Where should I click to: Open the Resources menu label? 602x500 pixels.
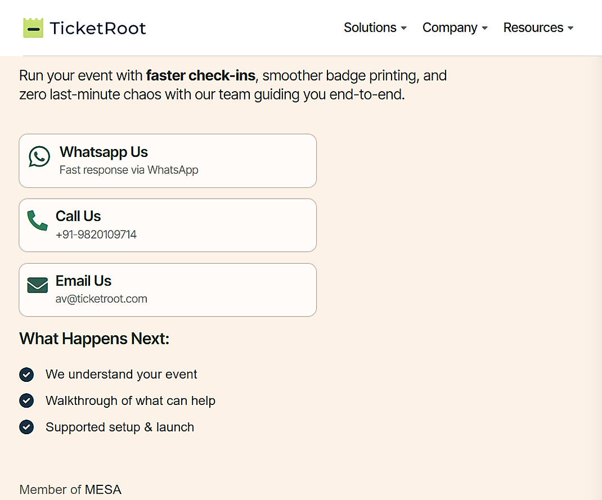(533, 28)
